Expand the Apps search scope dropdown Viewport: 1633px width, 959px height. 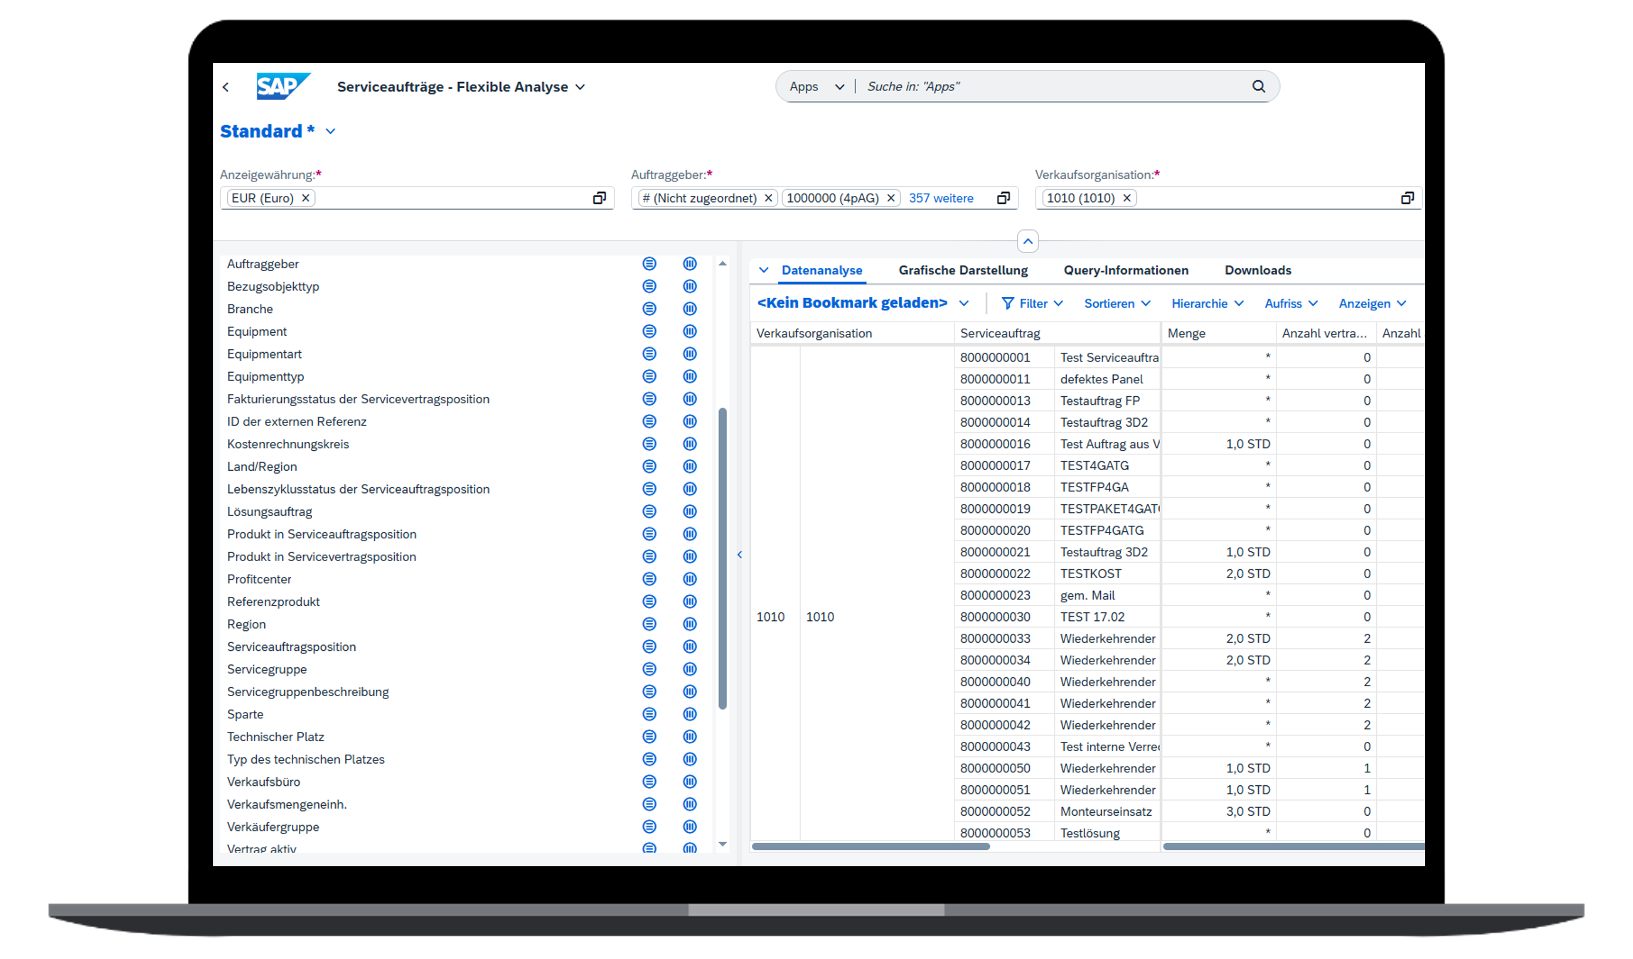pyautogui.click(x=839, y=87)
